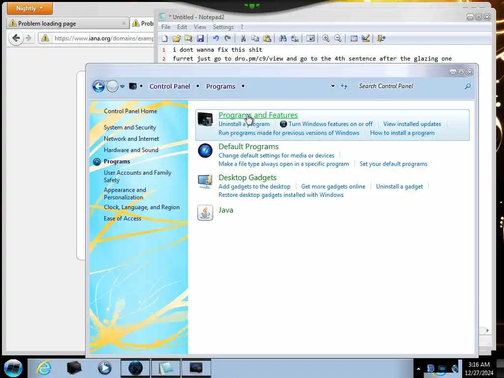Click Turn Windows features on or off
504x378 pixels.
[330, 124]
